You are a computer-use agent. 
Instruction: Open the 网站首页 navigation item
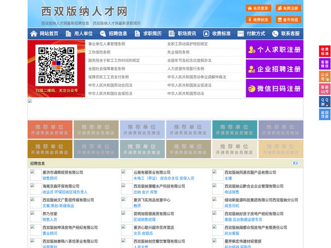pos(49,34)
